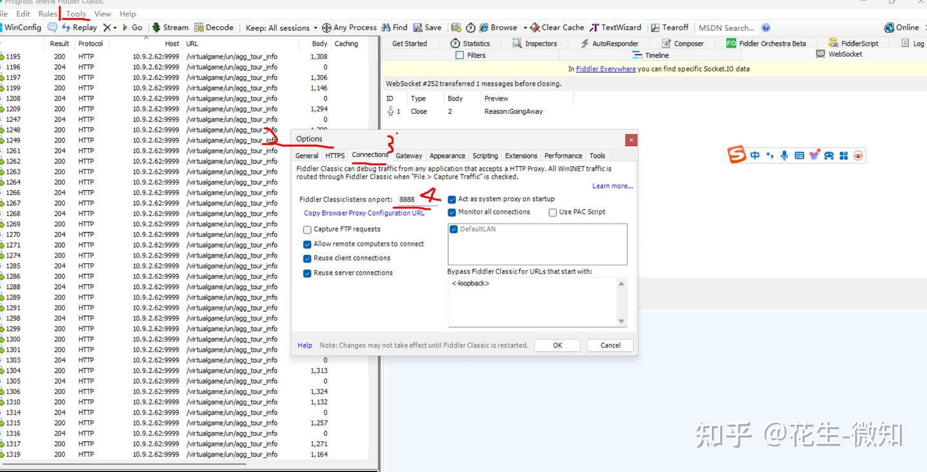Toggle Use PAC Script checkbox

tap(552, 212)
